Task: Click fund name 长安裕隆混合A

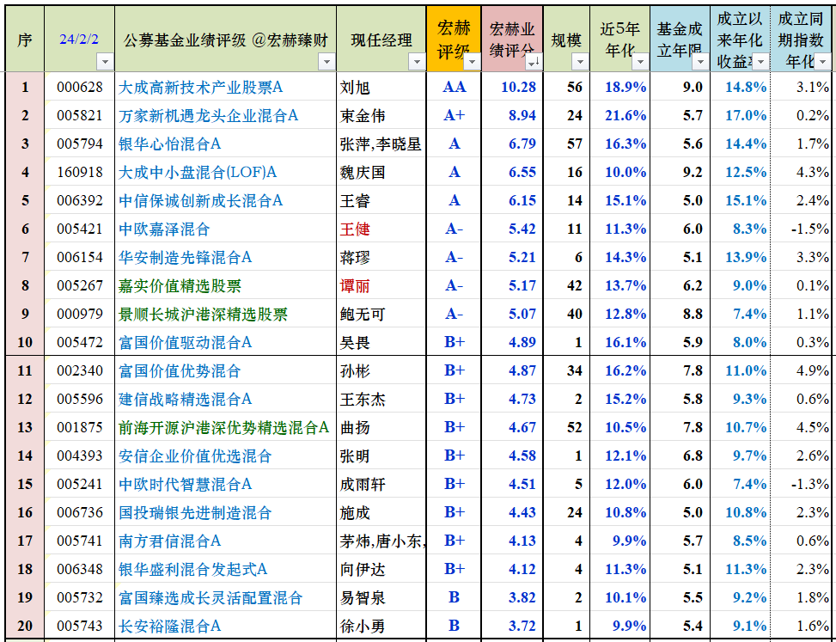Action: coord(169,626)
